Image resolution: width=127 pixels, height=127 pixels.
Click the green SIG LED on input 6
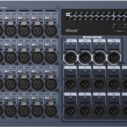(x=24, y=19)
